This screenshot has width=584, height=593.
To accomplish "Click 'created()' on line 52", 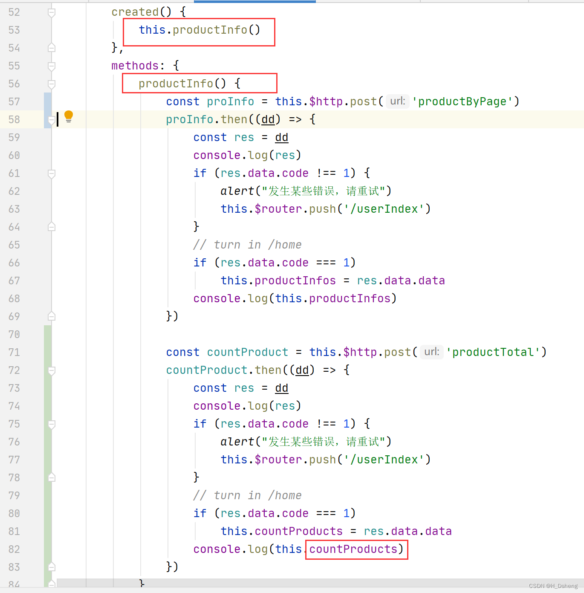I will pos(142,12).
